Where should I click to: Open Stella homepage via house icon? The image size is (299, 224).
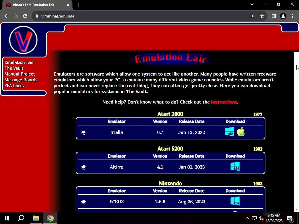(x=84, y=133)
